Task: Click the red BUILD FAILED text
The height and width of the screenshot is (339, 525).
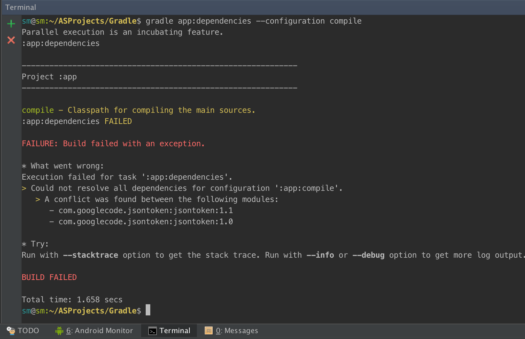Action: coord(49,277)
